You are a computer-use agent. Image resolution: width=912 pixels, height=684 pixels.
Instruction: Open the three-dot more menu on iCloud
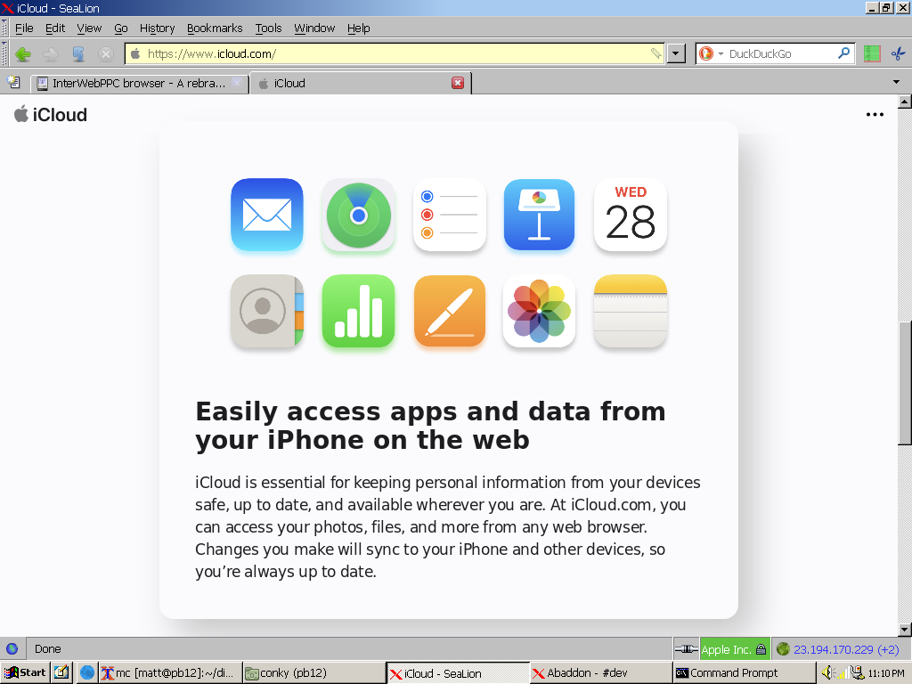[x=875, y=115]
